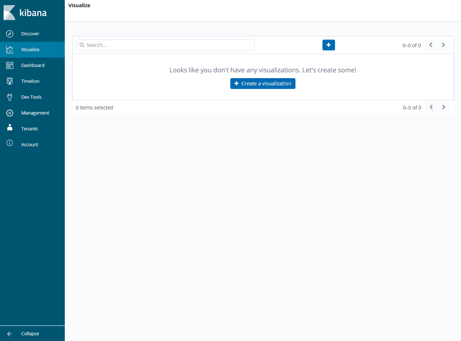Click the Management gear icon
The image size is (461, 341).
click(x=10, y=113)
